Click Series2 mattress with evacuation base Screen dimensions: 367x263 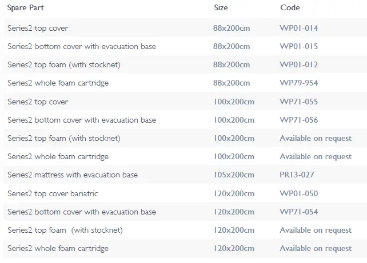pyautogui.click(x=73, y=175)
